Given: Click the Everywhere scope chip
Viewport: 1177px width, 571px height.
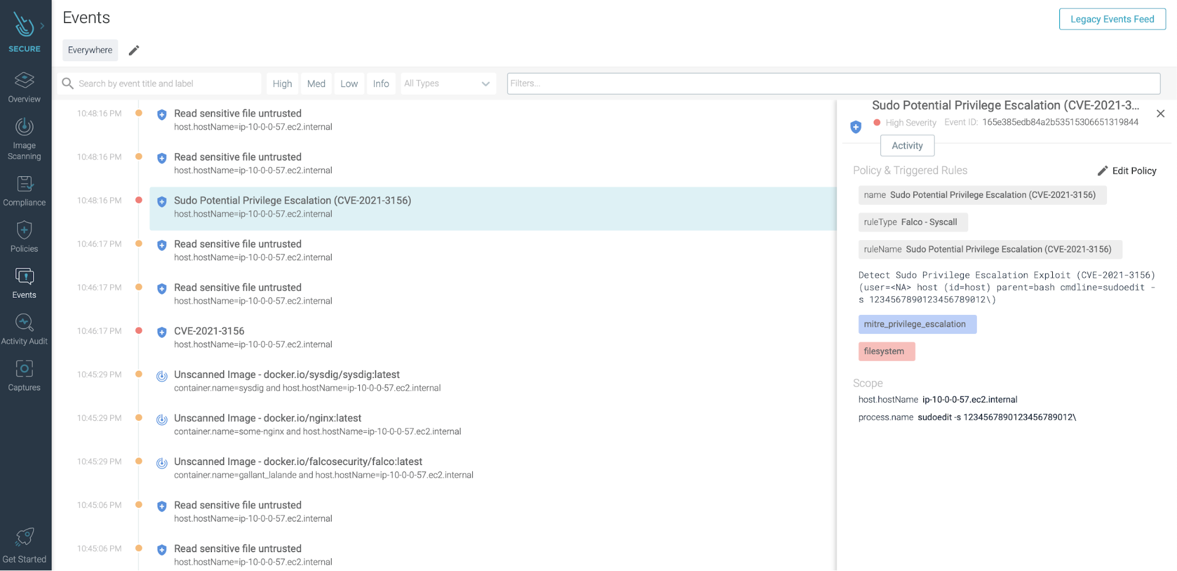Looking at the screenshot, I should coord(90,50).
